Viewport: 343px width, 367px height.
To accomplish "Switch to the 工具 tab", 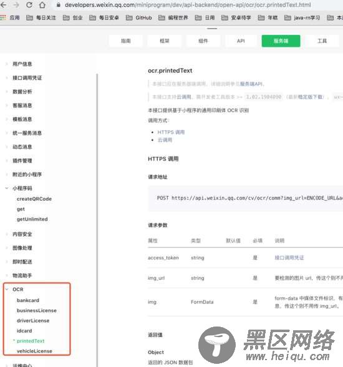I will tap(322, 41).
